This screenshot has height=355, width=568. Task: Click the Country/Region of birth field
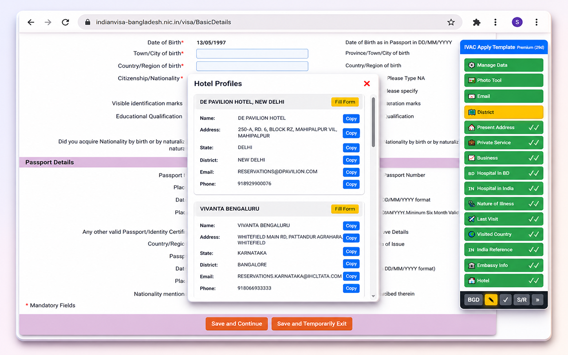pyautogui.click(x=252, y=66)
